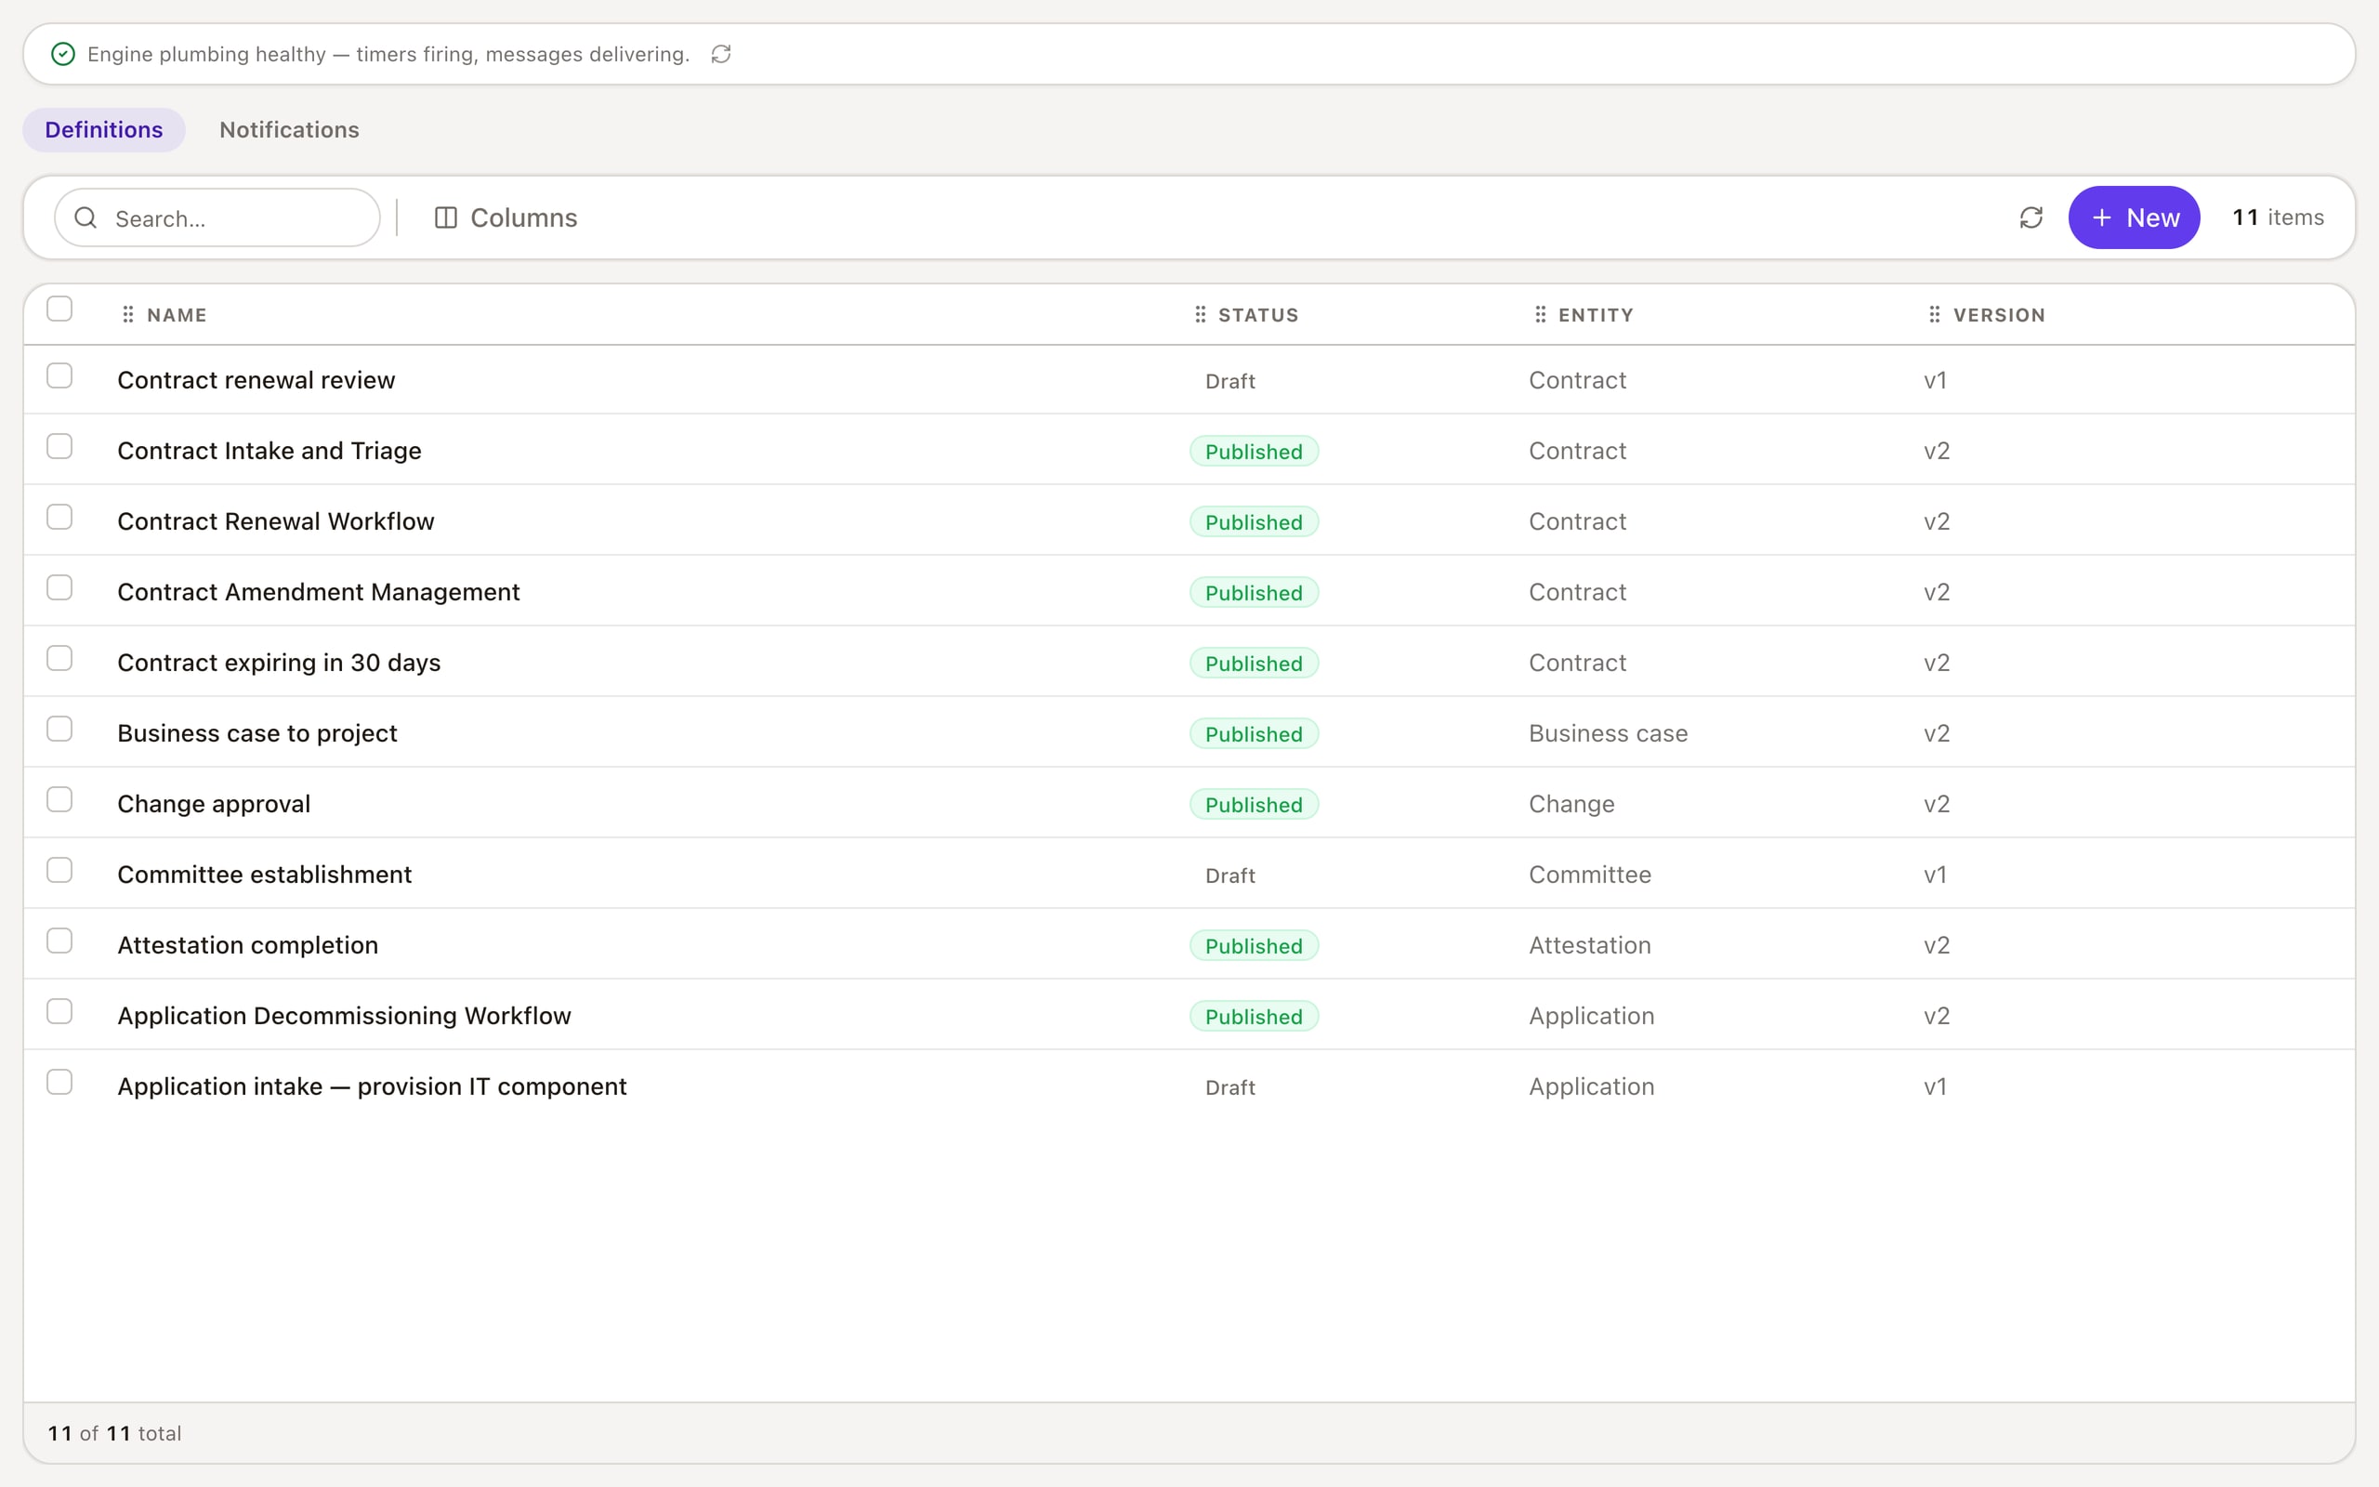This screenshot has height=1487, width=2379.
Task: Select the Attestation completion checkbox
Action: tap(60, 941)
